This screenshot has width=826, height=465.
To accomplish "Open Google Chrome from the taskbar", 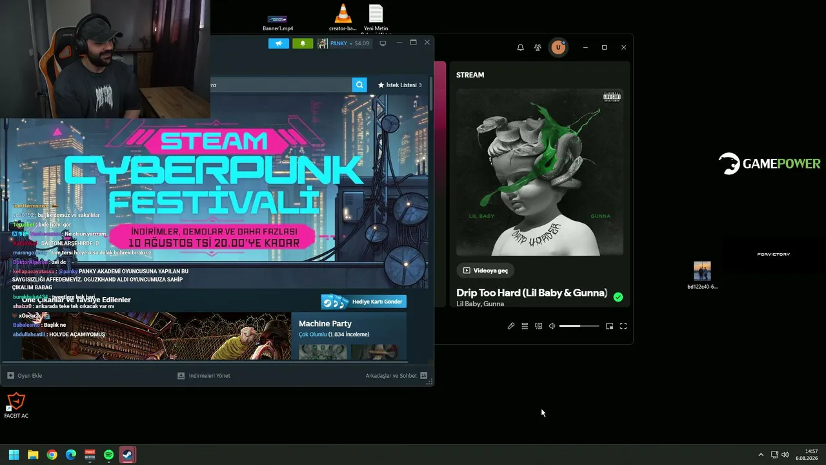I will [x=52, y=455].
